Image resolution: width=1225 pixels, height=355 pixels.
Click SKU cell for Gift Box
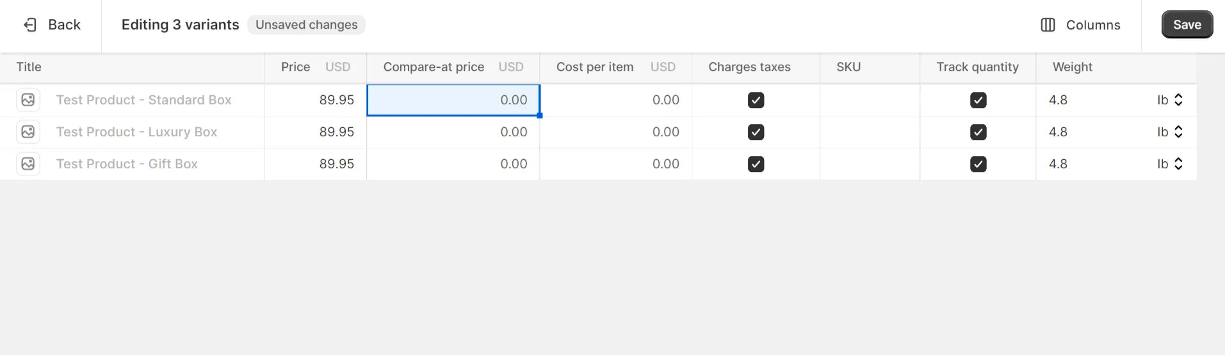pos(870,164)
